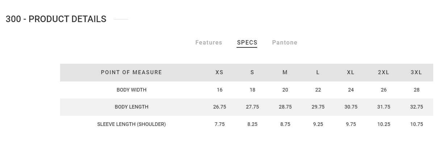447x148 pixels.
Task: Click the POINT OF MEASURE column header
Action: tap(131, 72)
